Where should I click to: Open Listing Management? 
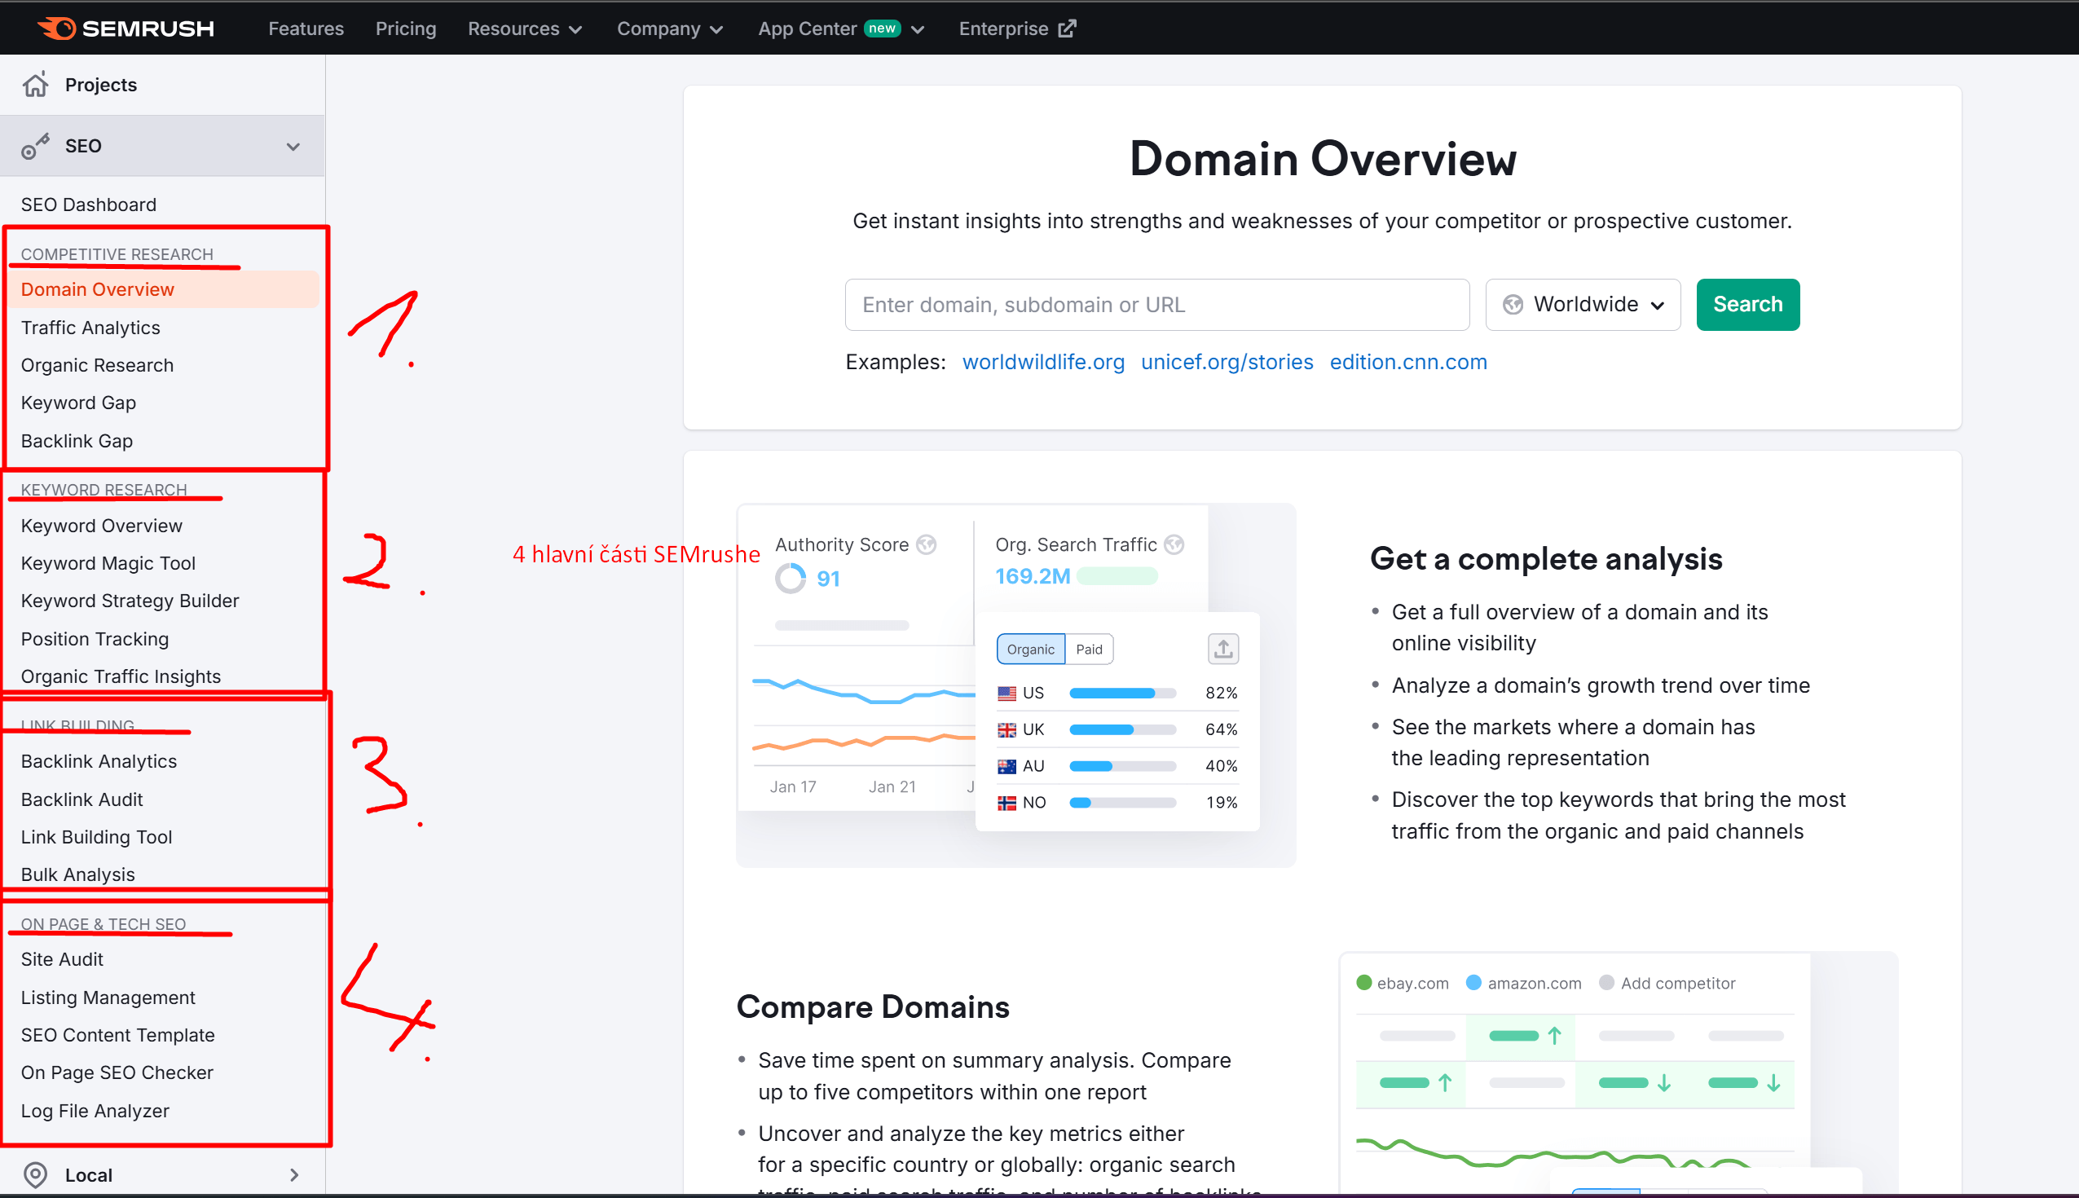[108, 998]
